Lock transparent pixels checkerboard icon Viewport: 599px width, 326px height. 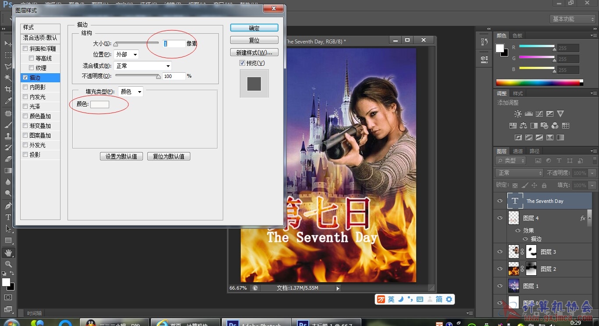point(515,185)
